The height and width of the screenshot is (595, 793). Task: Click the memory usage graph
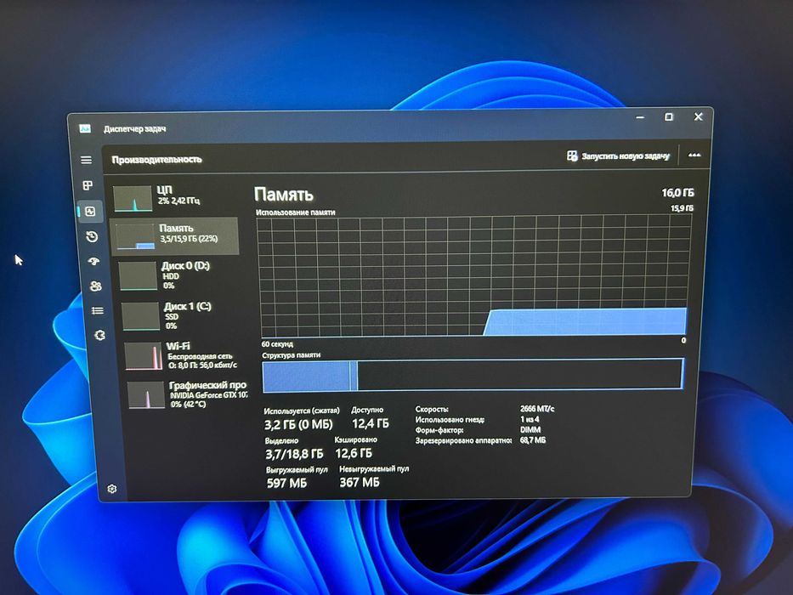point(474,276)
